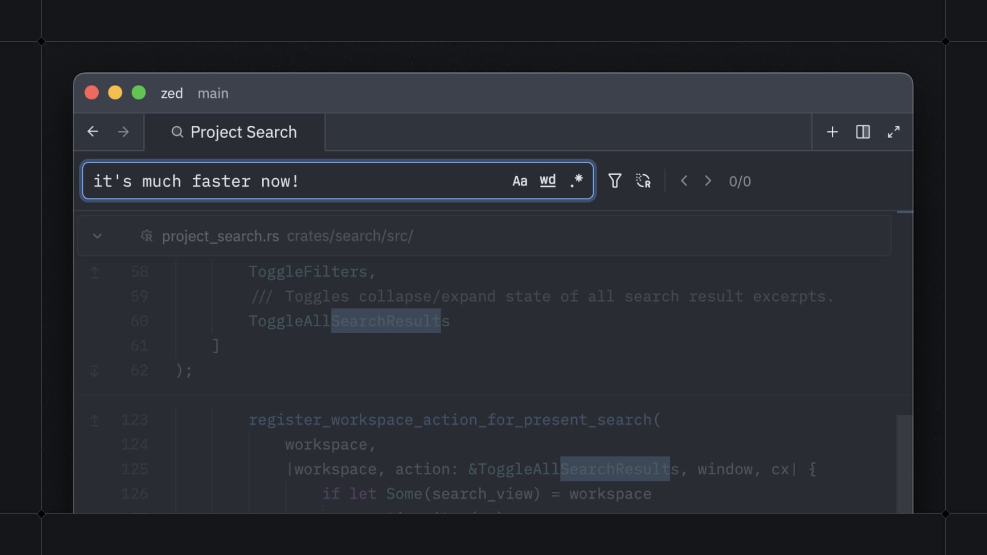The image size is (987, 555).
Task: Split the pane using the split icon
Action: coord(863,132)
